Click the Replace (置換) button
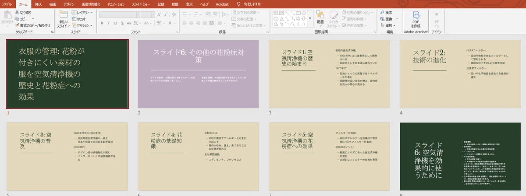 pos(386,19)
